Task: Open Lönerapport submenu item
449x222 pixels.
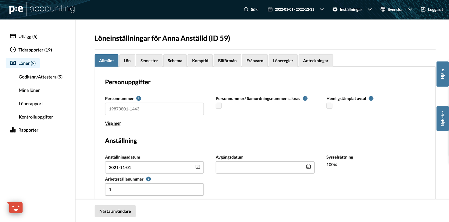Action: (x=31, y=104)
